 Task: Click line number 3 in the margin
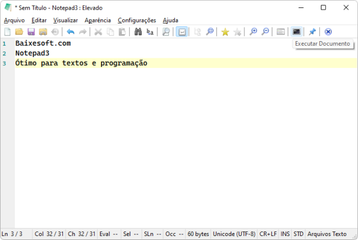pyautogui.click(x=4, y=63)
